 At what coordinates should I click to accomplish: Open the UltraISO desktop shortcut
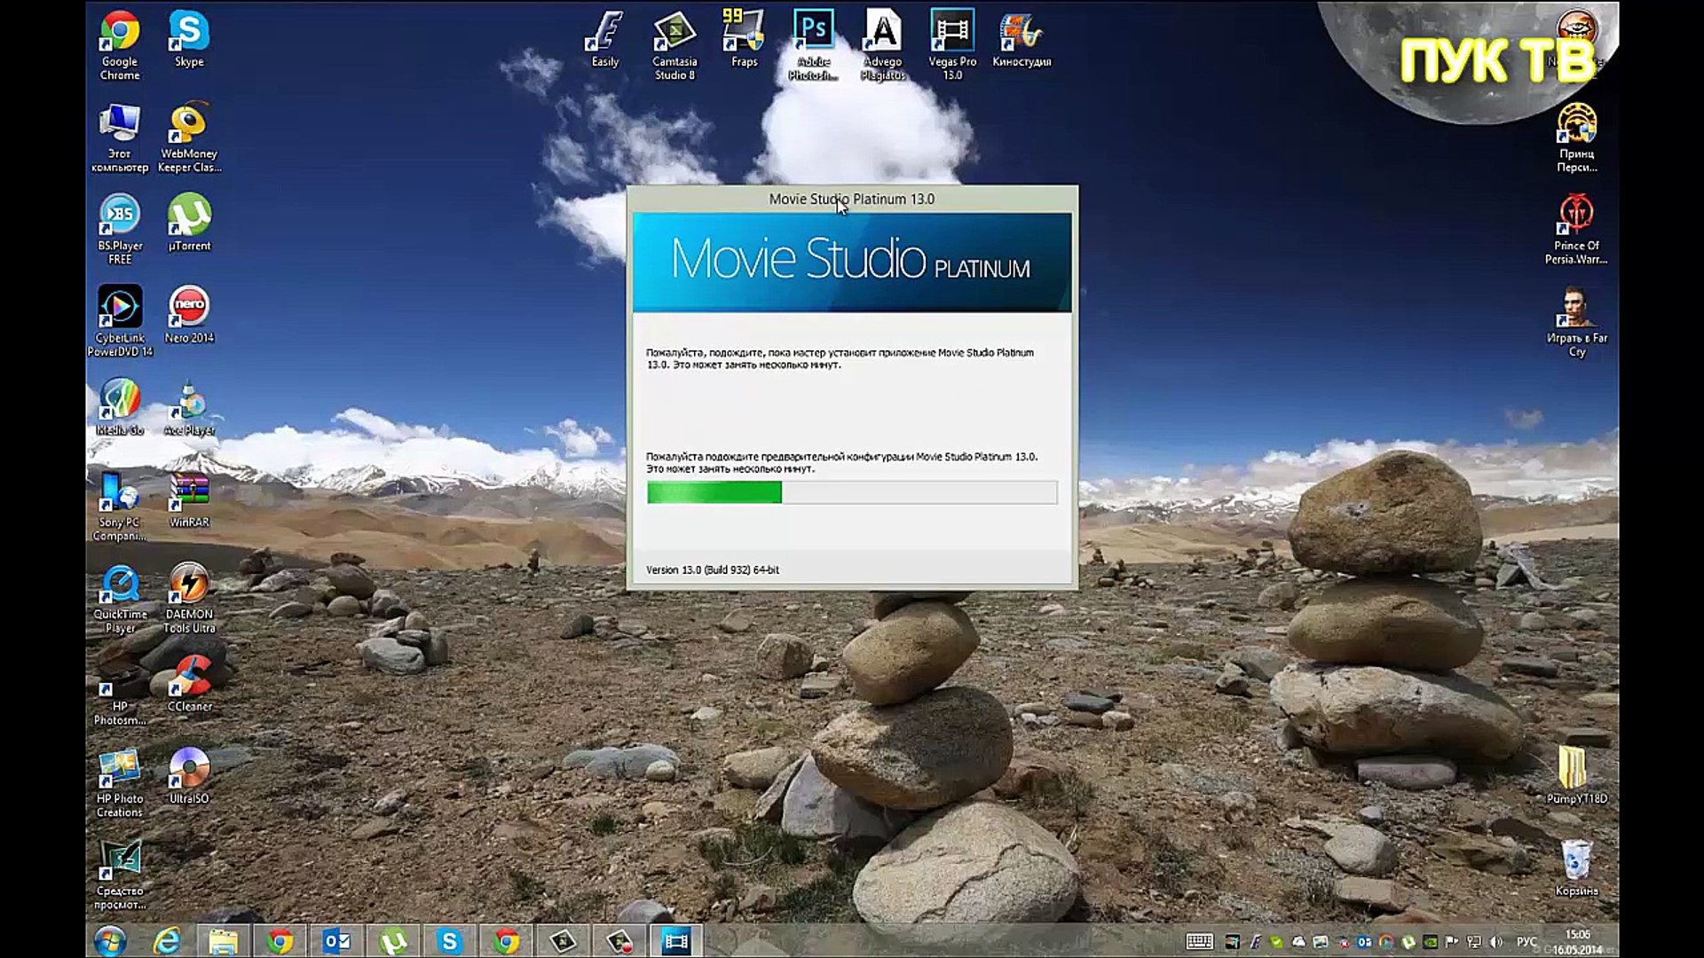pos(189,776)
